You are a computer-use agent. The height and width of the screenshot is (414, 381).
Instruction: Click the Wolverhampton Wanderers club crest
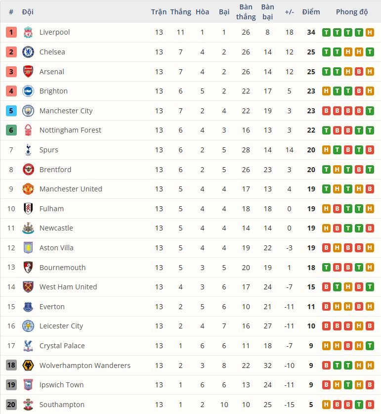28,365
